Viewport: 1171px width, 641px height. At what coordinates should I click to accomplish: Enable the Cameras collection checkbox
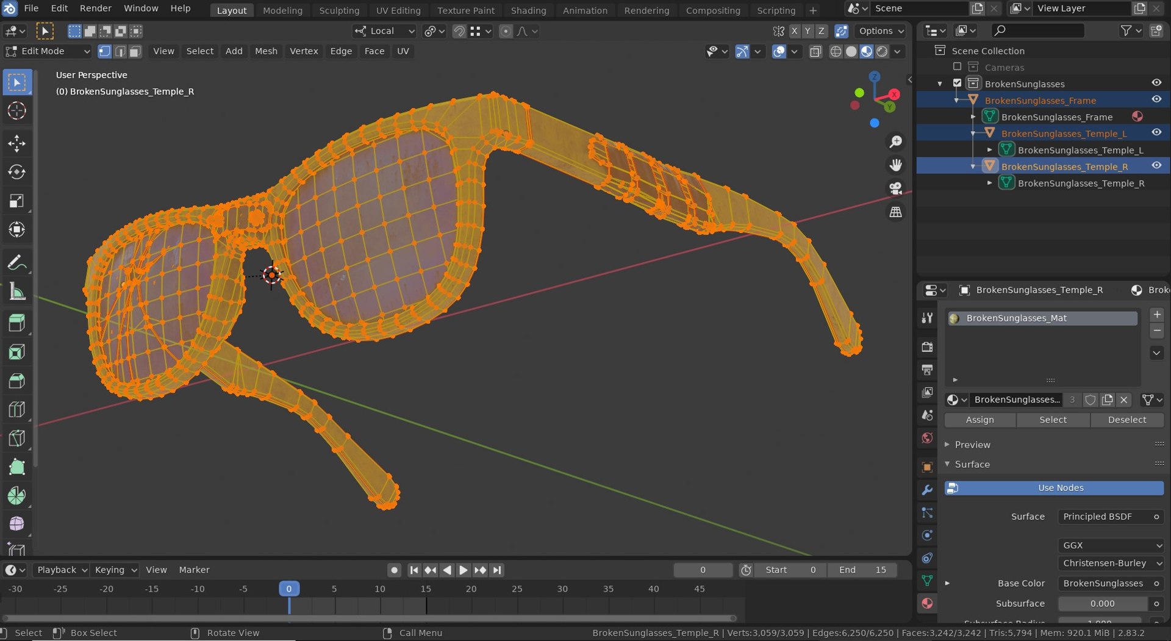point(957,67)
